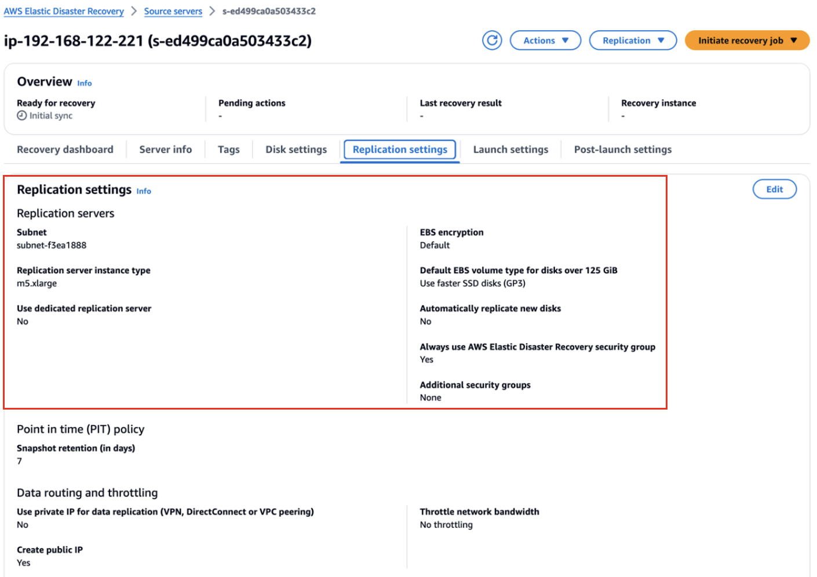Viewport: 817px width, 577px height.
Task: Open the Replication dropdown menu
Action: pyautogui.click(x=632, y=40)
